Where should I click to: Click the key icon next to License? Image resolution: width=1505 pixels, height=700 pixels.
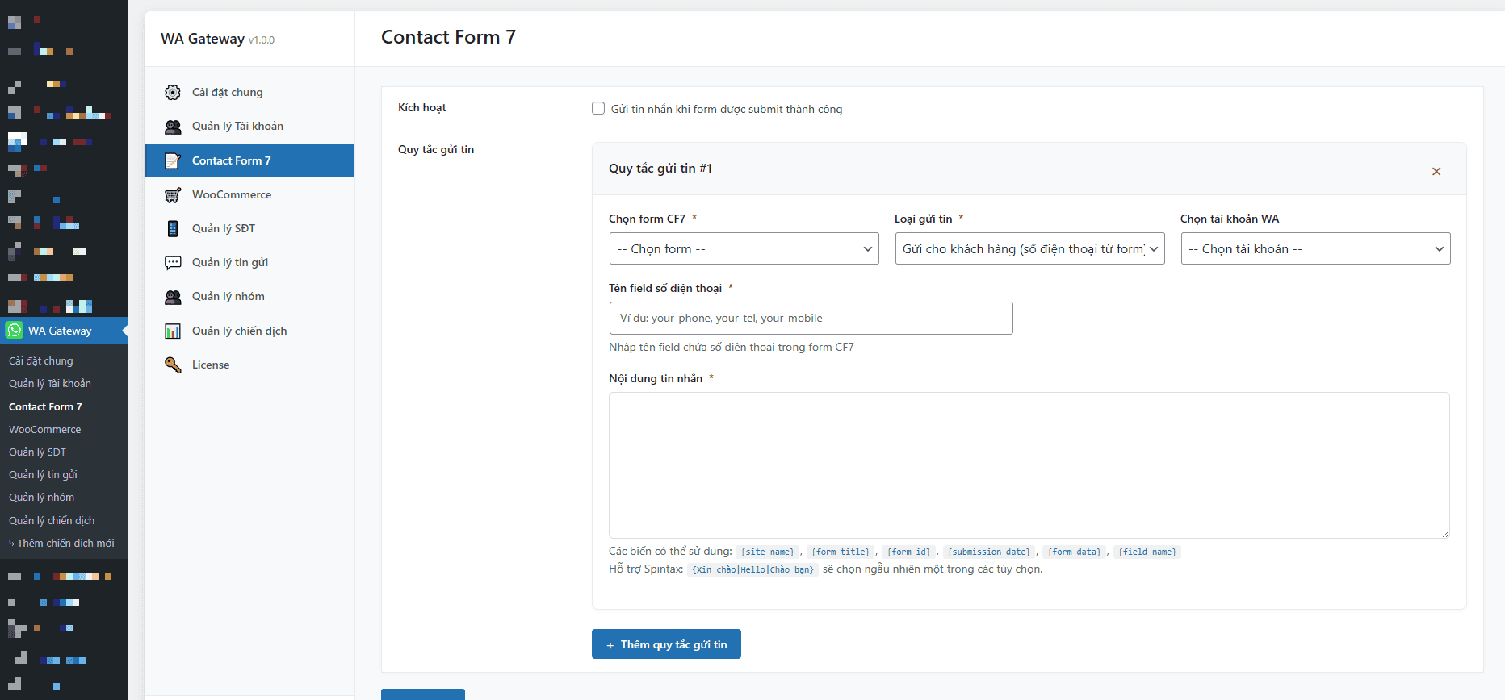pos(173,365)
